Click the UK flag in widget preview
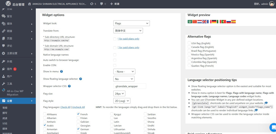276x134 pixels. tap(204, 22)
